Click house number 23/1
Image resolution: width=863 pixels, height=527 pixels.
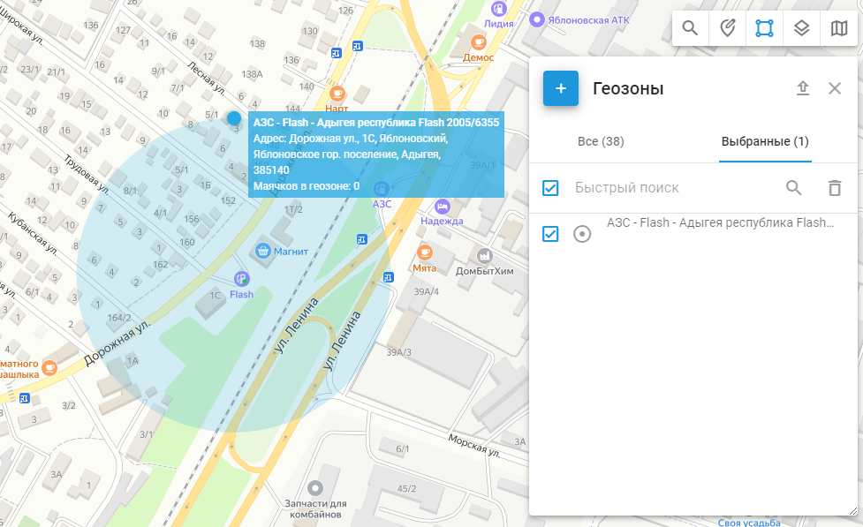(x=30, y=70)
